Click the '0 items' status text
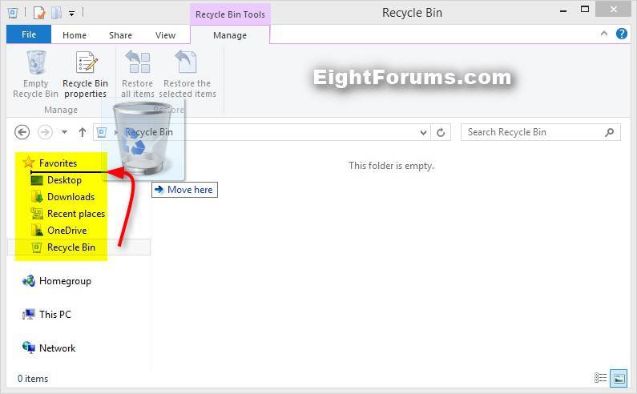 tap(33, 379)
